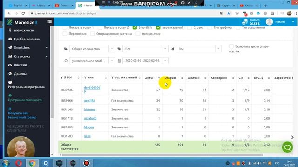Enable the Страна checkbox

point(190,28)
